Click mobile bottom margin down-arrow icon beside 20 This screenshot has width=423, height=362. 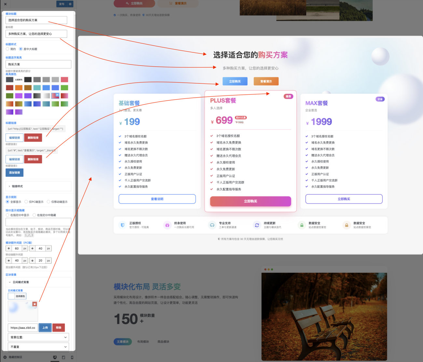point(32,260)
